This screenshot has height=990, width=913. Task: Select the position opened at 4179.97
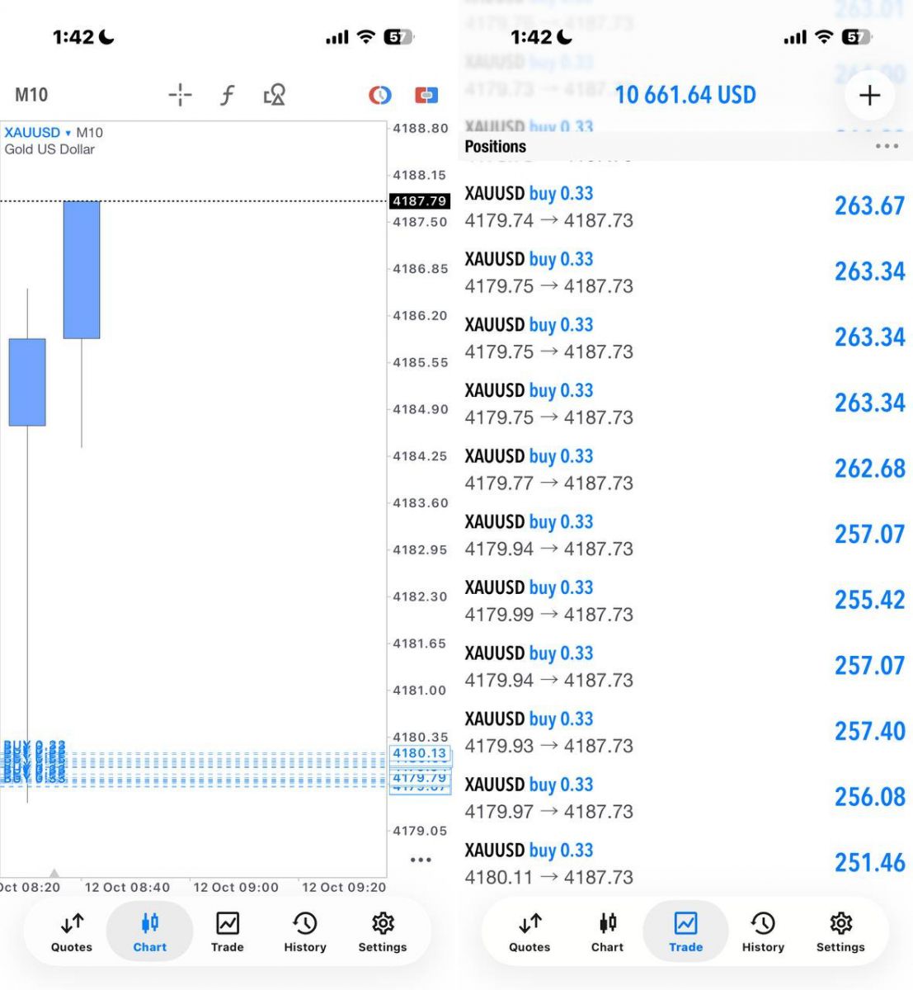(685, 797)
